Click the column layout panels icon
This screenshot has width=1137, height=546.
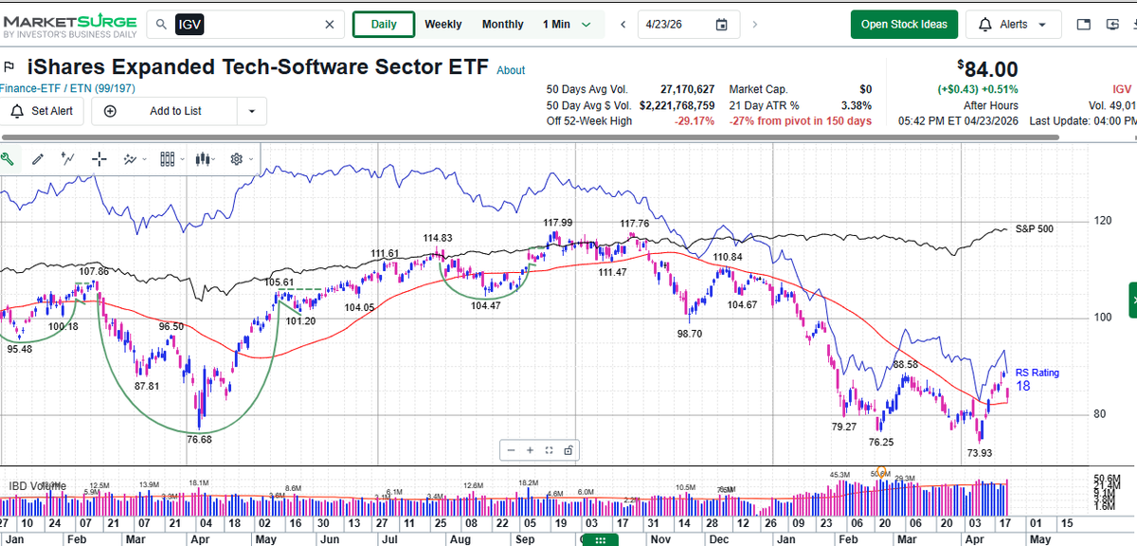(168, 159)
